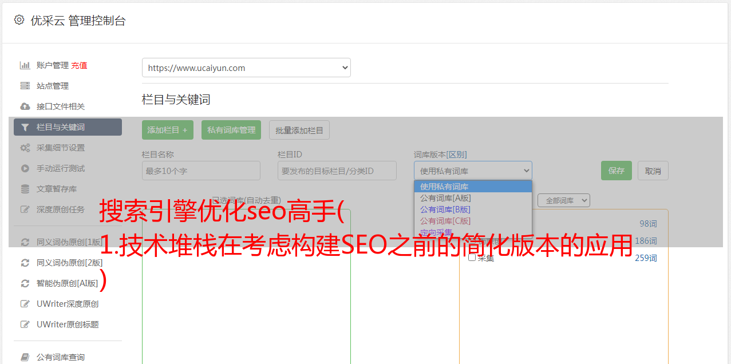Image resolution: width=731 pixels, height=364 pixels.
Task: Click the edit icon for 深度原创任务
Action: point(25,209)
